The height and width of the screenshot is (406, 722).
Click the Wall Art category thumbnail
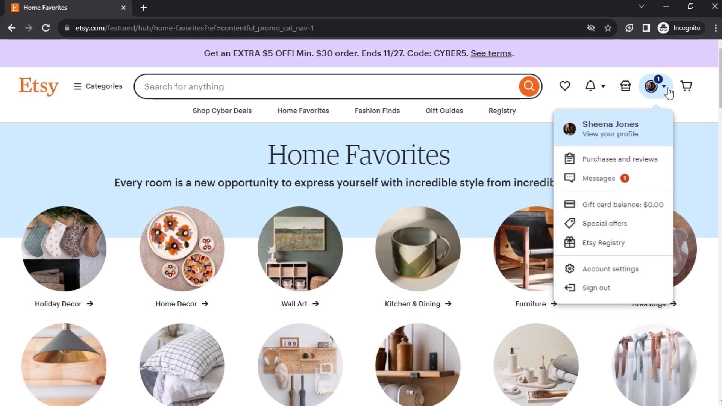pos(300,248)
